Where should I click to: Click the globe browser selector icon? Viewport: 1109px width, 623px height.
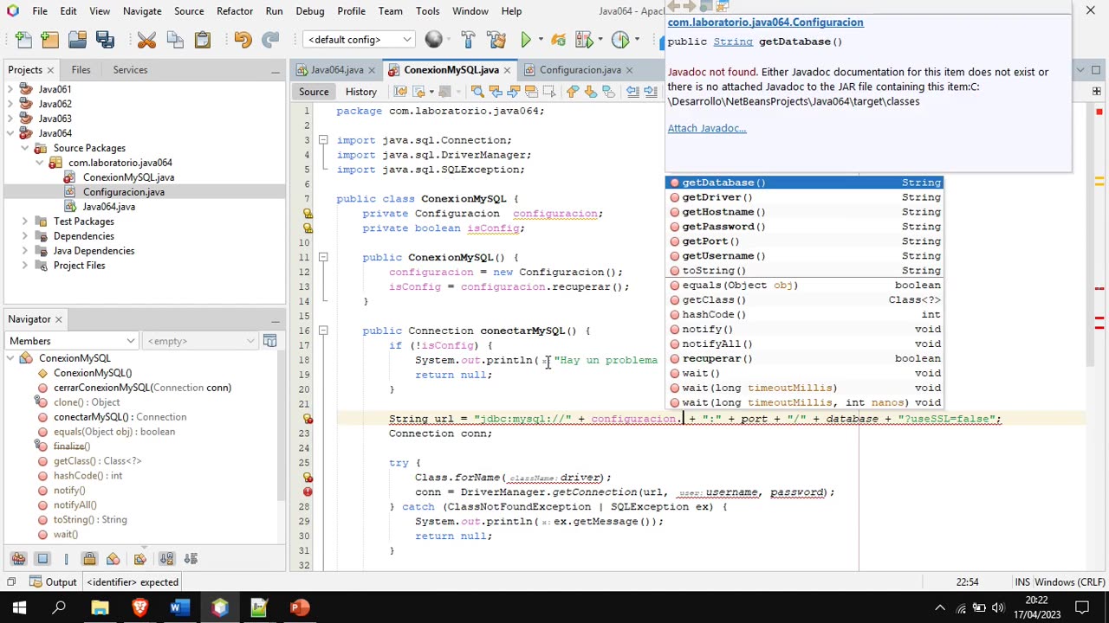tap(434, 40)
